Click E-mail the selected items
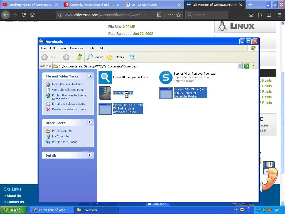The width and height of the screenshot is (285, 214). tap(68, 104)
